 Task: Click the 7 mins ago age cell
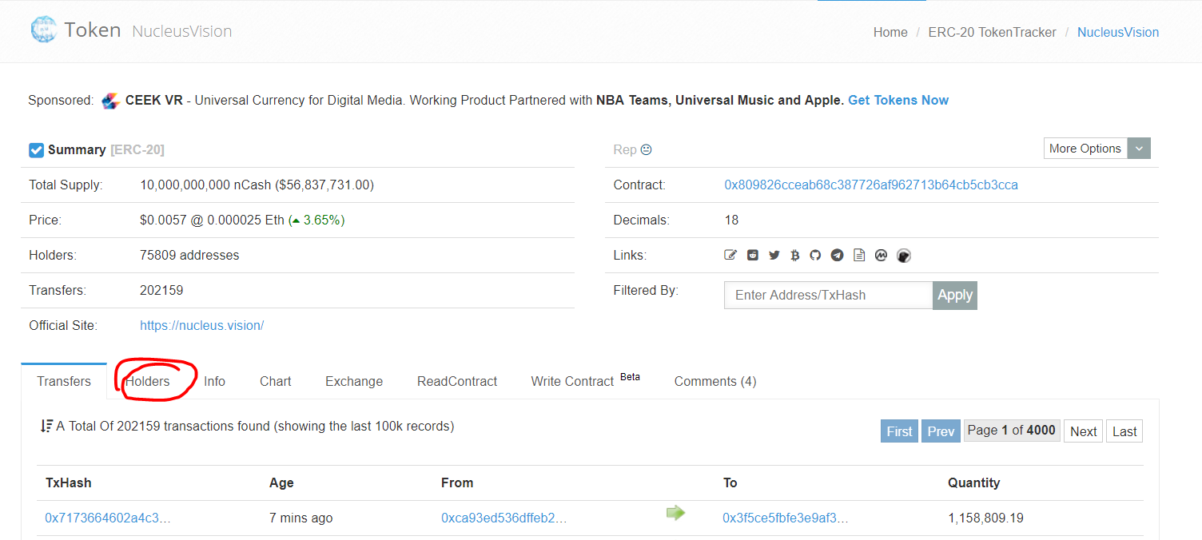point(301,518)
